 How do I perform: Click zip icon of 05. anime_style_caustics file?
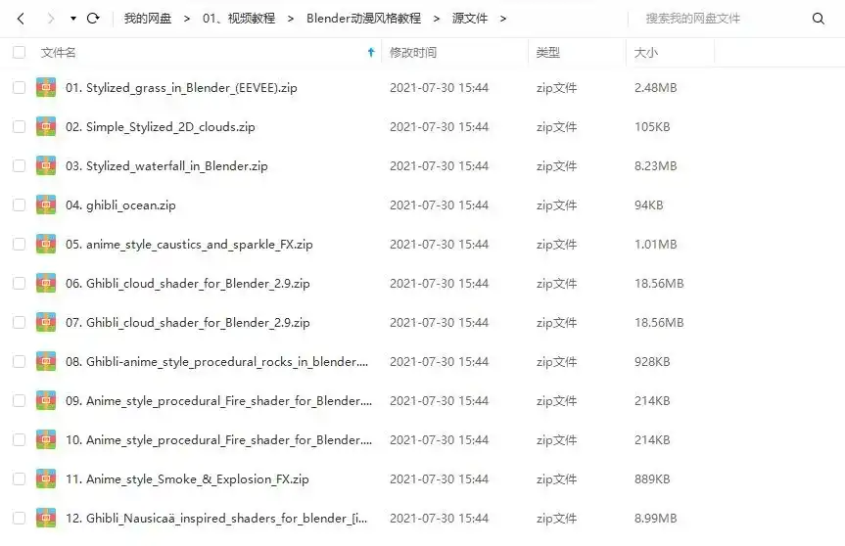(46, 244)
